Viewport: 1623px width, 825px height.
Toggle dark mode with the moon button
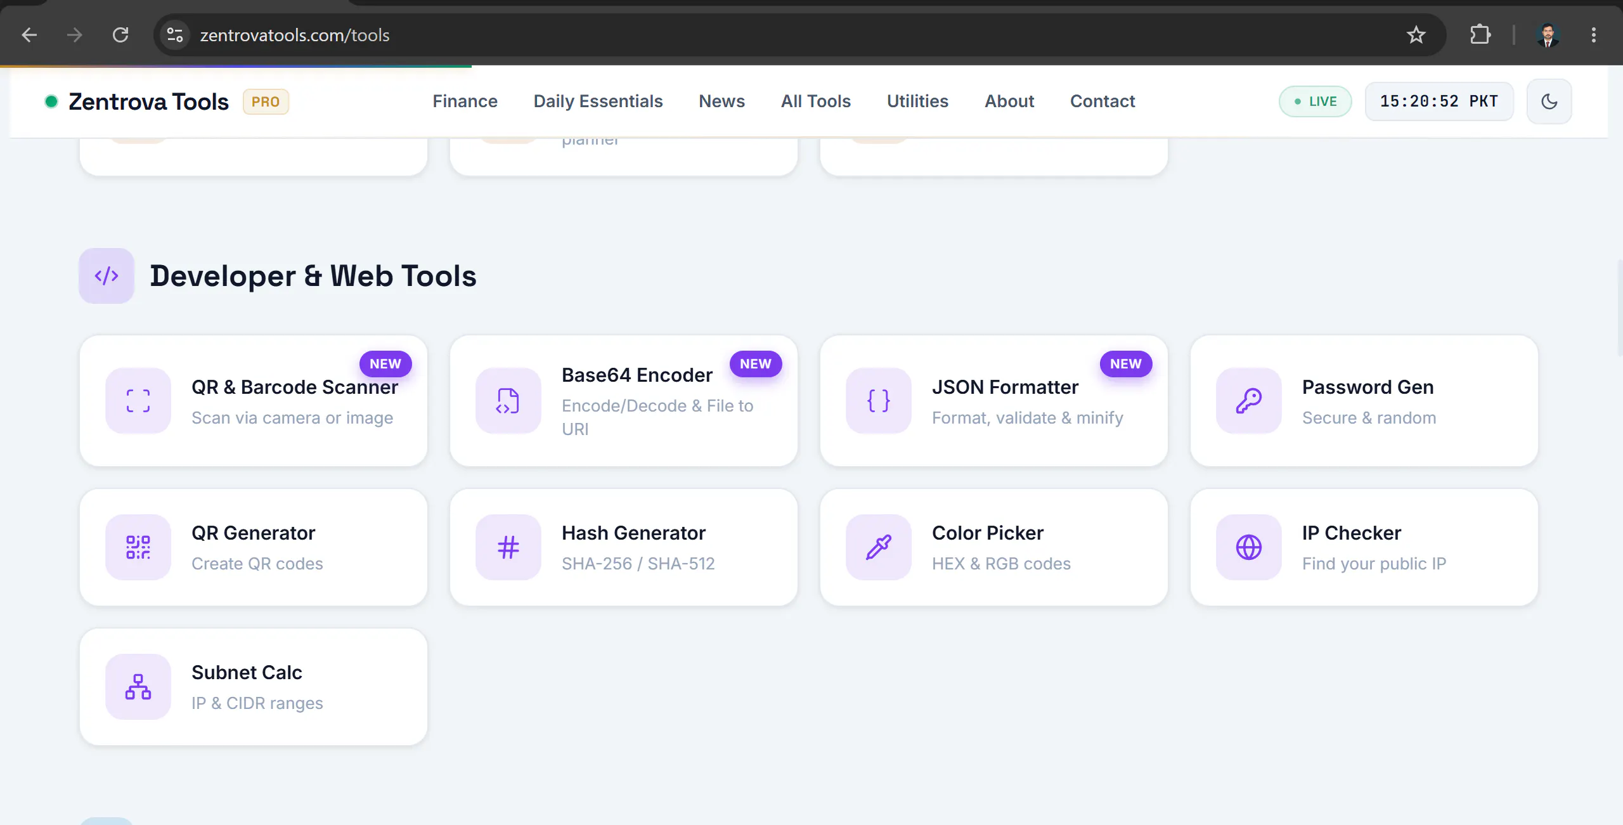[x=1549, y=101]
